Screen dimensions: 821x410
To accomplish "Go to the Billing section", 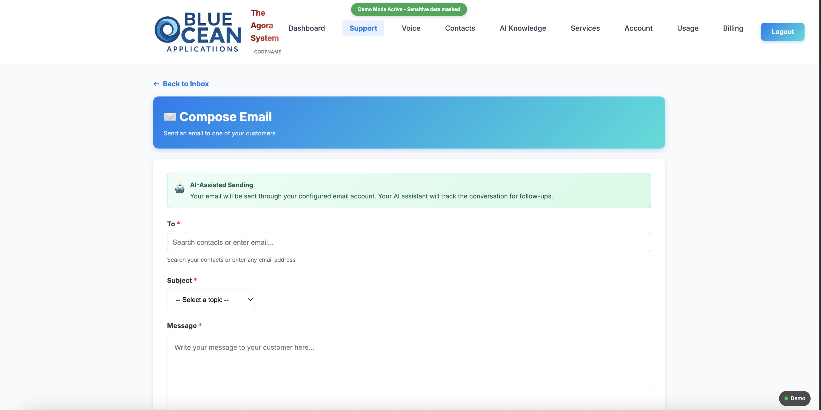I will (x=733, y=28).
